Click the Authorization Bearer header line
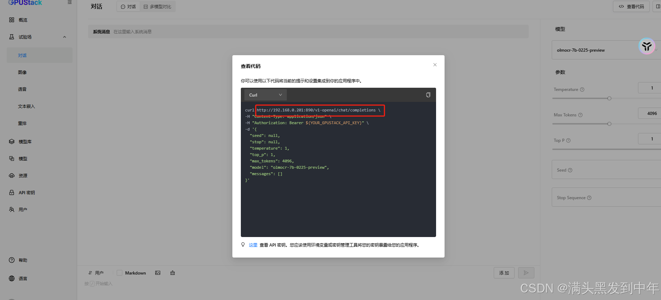Viewport: 661px width, 300px height. tap(307, 123)
